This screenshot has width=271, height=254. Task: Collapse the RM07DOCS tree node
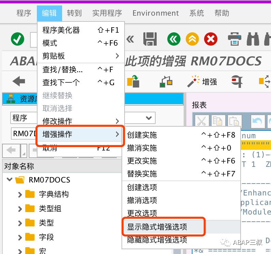click(x=10, y=179)
